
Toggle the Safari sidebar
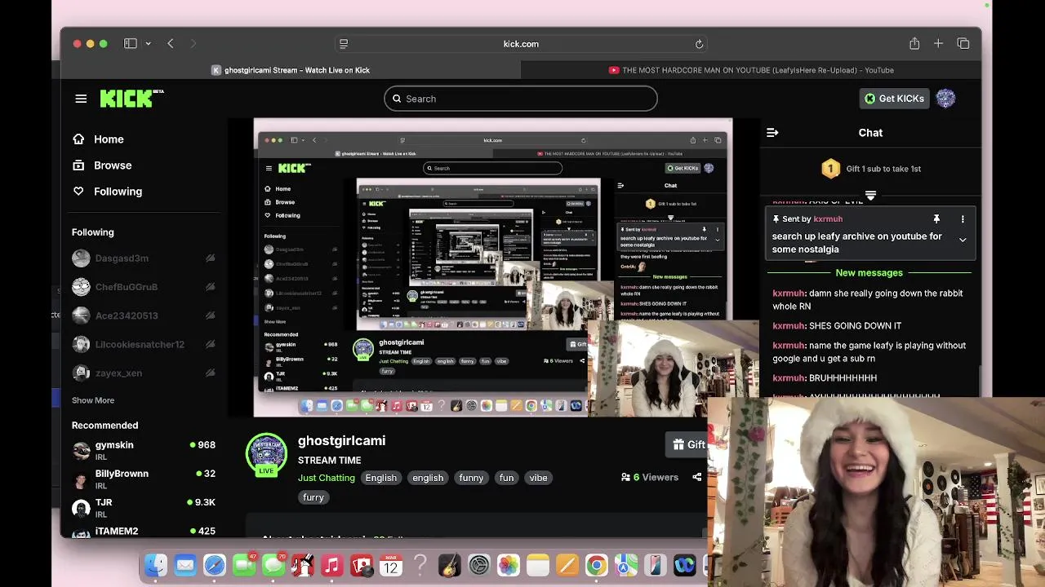point(130,43)
